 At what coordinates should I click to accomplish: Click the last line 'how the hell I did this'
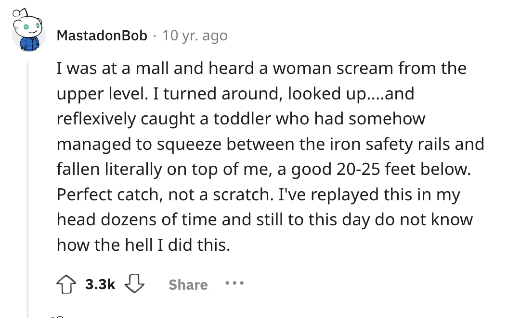tap(143, 246)
